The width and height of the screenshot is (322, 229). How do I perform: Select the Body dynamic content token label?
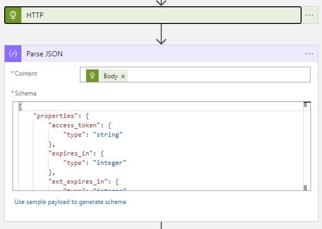point(110,76)
